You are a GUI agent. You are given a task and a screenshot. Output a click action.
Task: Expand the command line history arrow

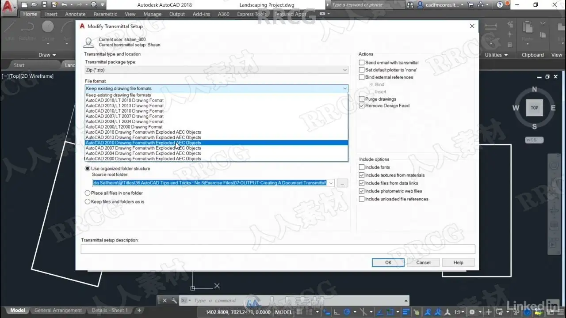406,300
